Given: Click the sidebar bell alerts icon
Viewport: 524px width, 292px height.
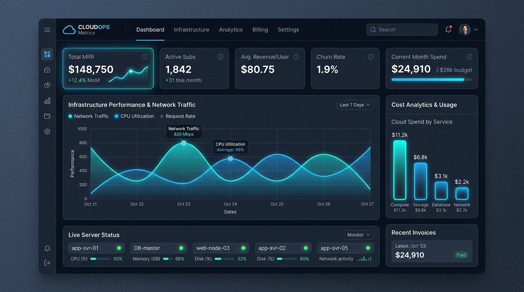Looking at the screenshot, I should pos(47,249).
